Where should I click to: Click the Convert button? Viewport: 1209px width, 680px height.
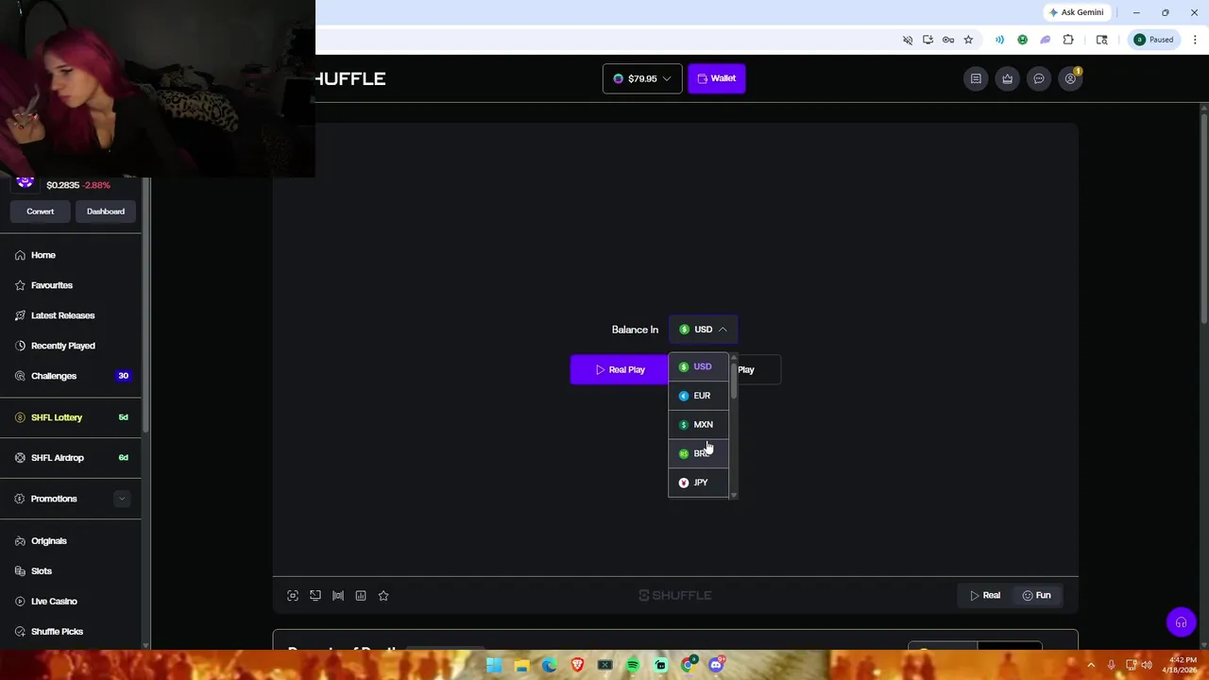(40, 212)
